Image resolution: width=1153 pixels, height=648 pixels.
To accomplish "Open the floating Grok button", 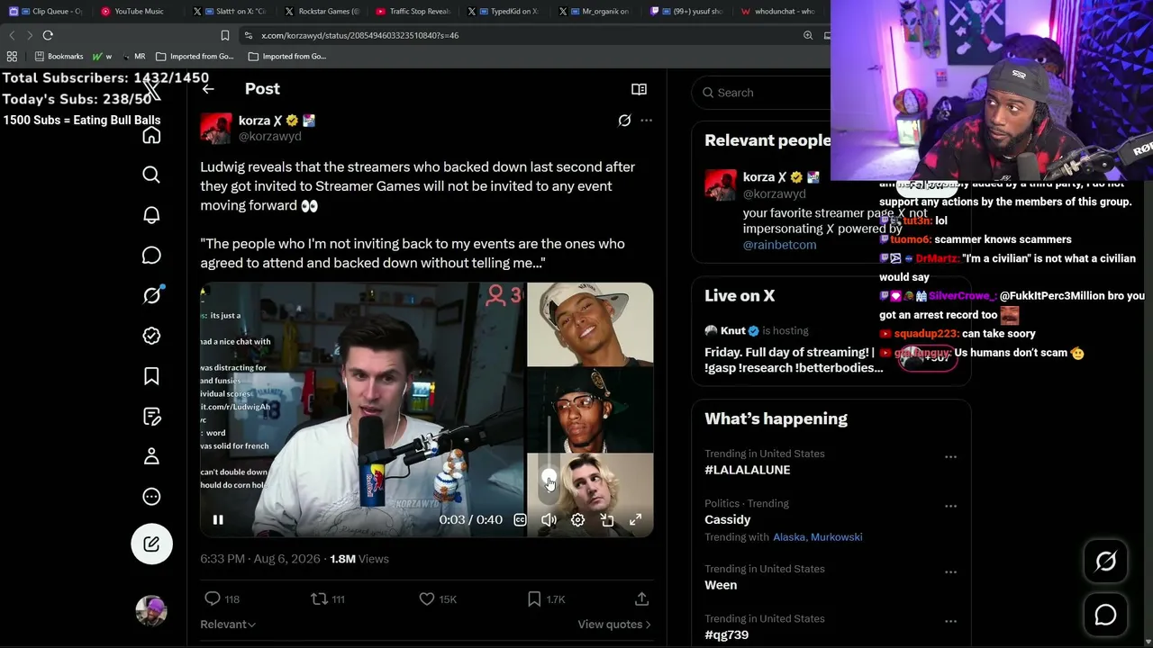I will [x=1105, y=562].
